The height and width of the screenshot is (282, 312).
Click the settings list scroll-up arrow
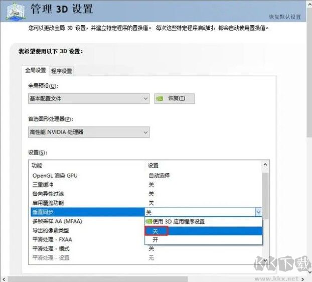click(265, 165)
